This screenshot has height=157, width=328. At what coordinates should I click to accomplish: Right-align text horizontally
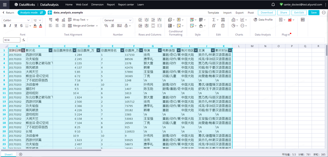[63, 26]
